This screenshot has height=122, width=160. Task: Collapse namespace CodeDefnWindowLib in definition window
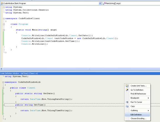click(3, 82)
